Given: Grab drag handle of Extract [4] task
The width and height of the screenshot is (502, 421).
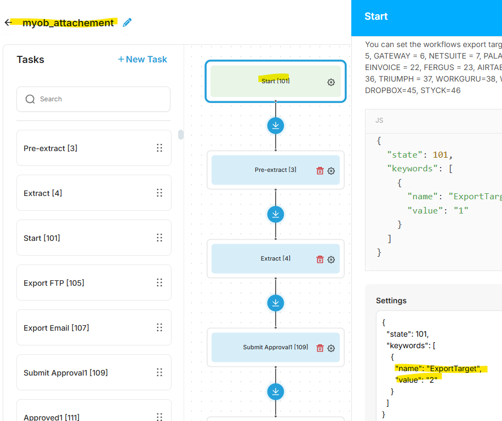Looking at the screenshot, I should pyautogui.click(x=159, y=193).
